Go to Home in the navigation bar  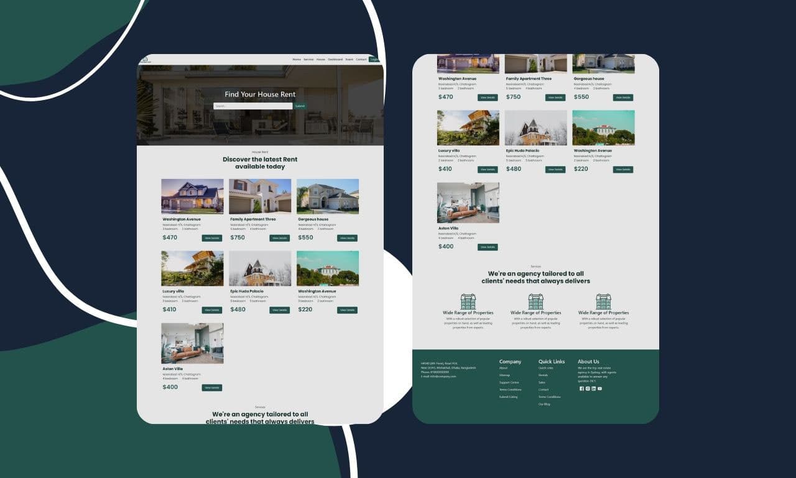(x=297, y=60)
